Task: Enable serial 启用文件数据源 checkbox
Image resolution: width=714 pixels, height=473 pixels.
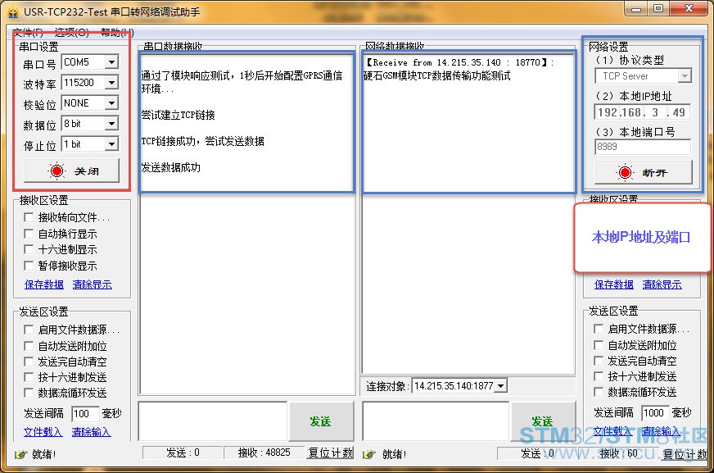Action: tap(28, 330)
